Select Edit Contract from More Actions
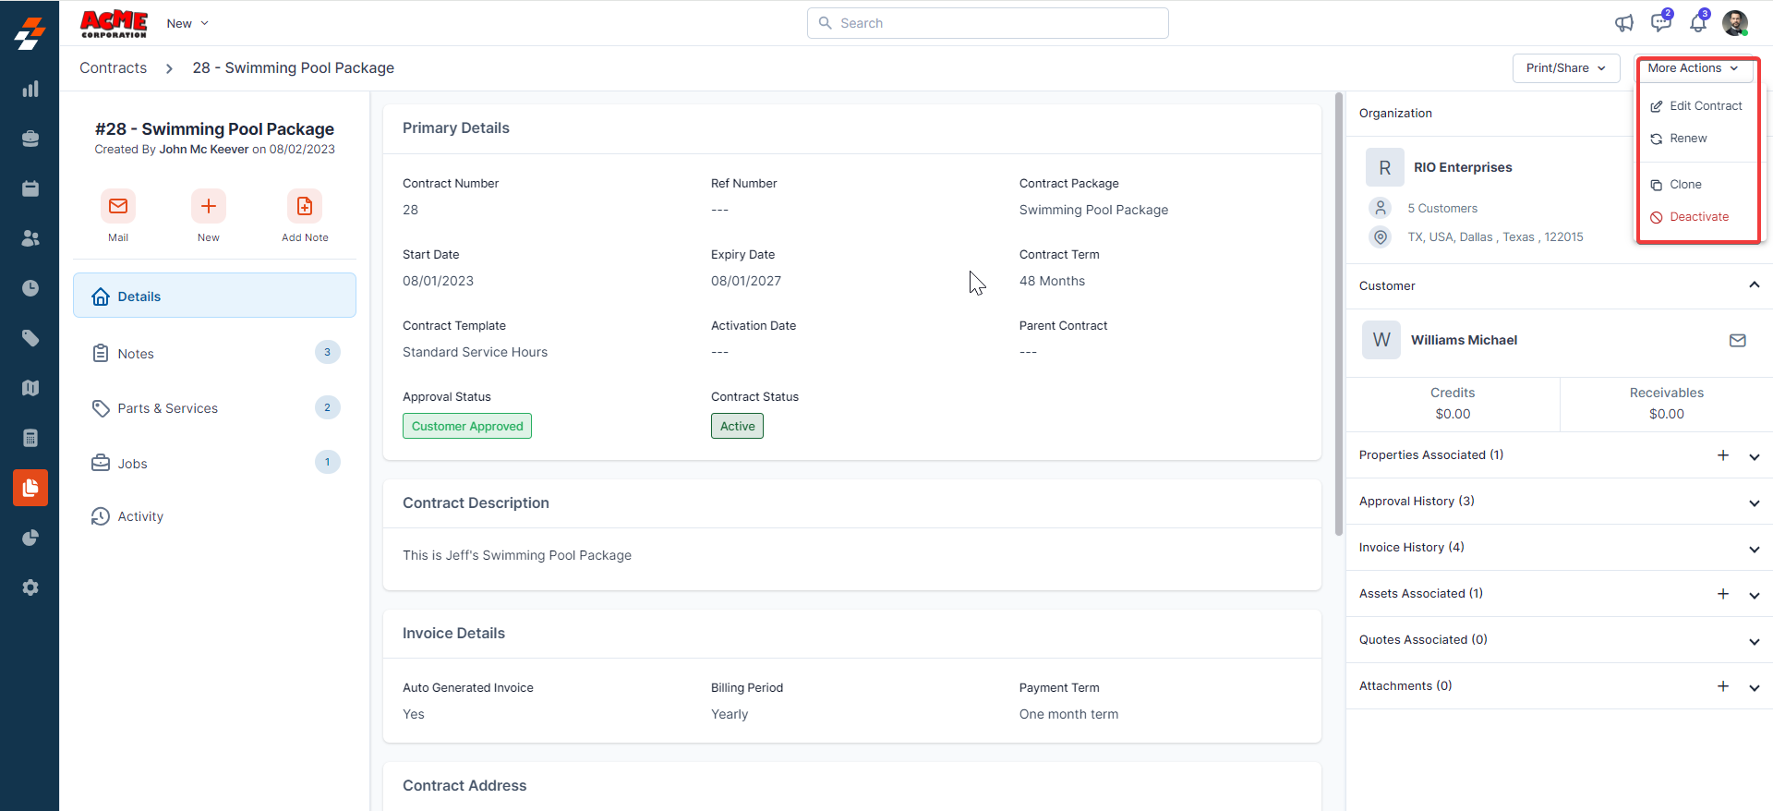 point(1705,106)
